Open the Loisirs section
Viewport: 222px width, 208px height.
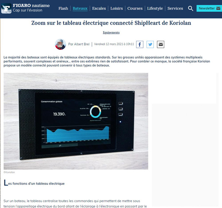pyautogui.click(x=117, y=8)
